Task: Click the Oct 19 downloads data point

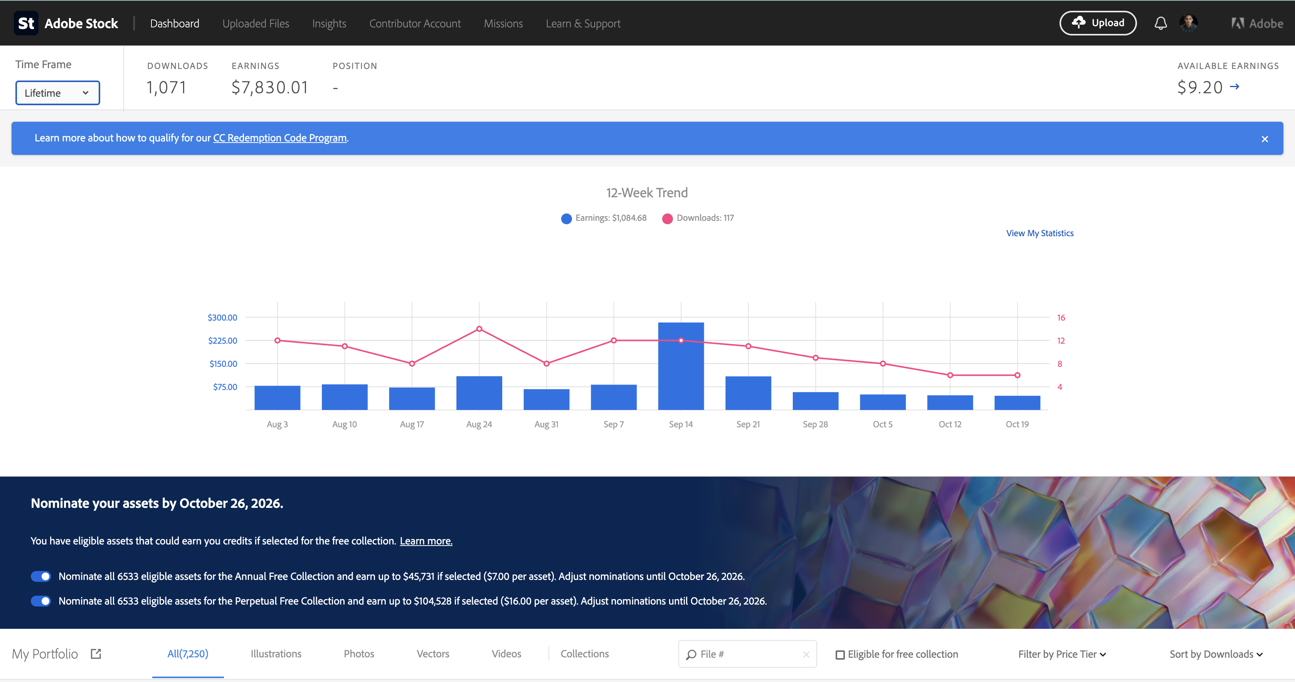Action: (x=1017, y=375)
